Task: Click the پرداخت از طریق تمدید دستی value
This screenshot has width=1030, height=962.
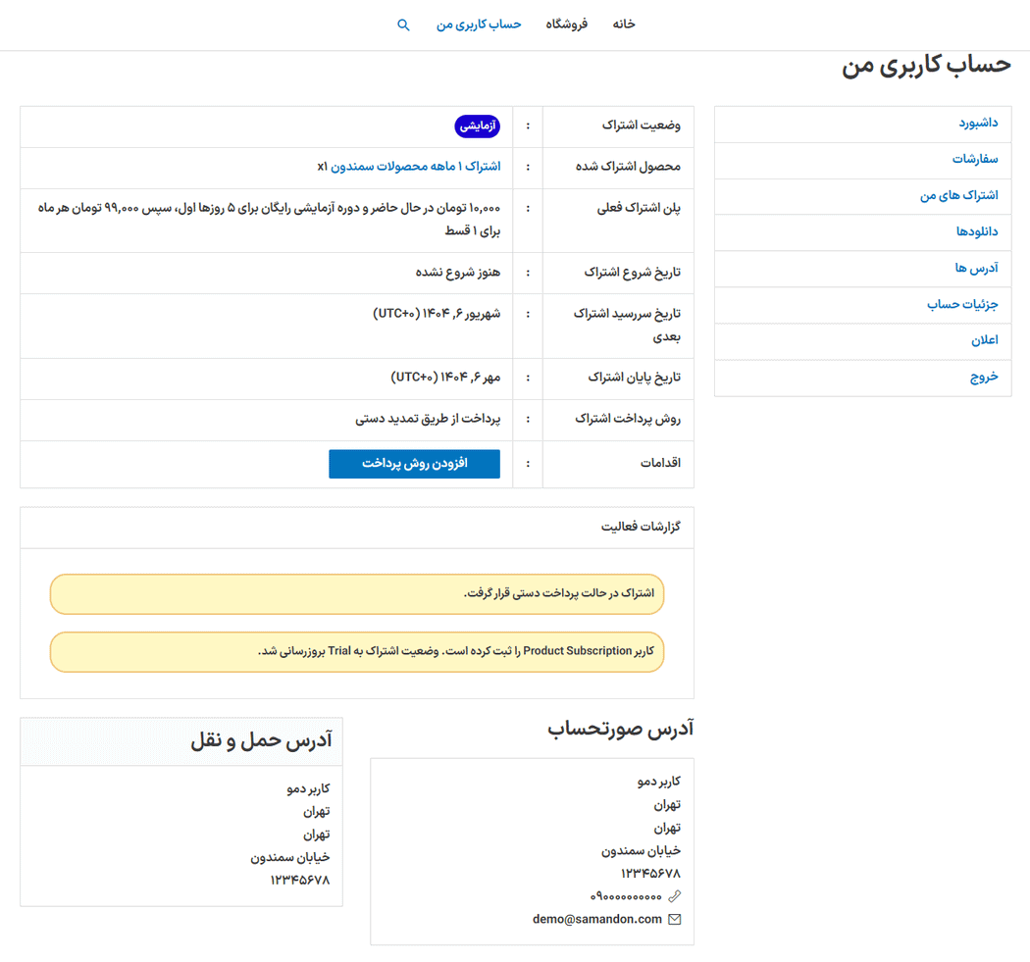Action: (428, 419)
